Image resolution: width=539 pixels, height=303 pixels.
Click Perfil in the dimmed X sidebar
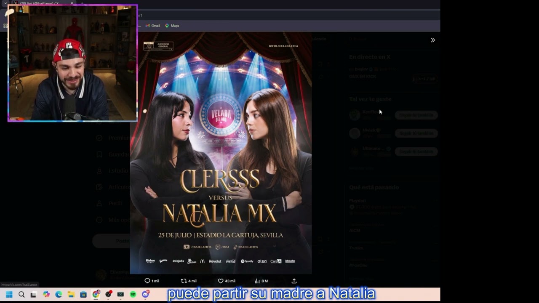[x=110, y=203]
